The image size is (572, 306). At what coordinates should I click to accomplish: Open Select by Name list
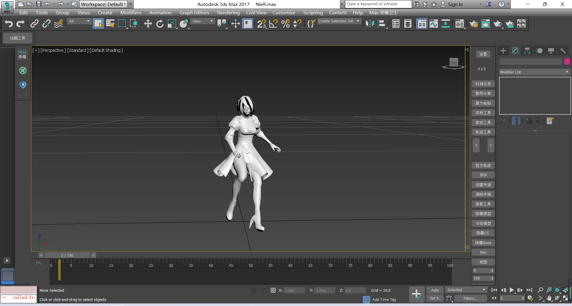point(110,23)
